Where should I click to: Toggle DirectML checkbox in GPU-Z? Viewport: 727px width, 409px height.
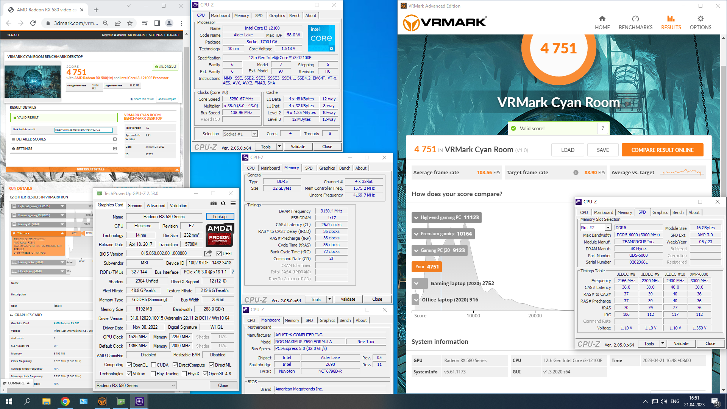tap(211, 365)
